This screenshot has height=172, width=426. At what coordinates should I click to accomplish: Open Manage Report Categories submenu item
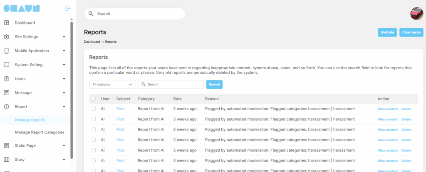[40, 133]
